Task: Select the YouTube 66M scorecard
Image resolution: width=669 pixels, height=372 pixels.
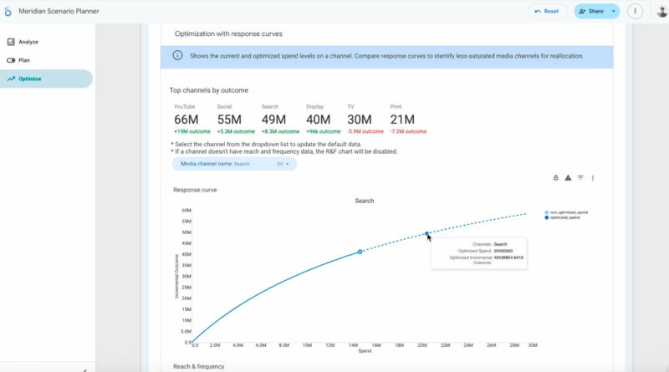Action: pos(185,120)
